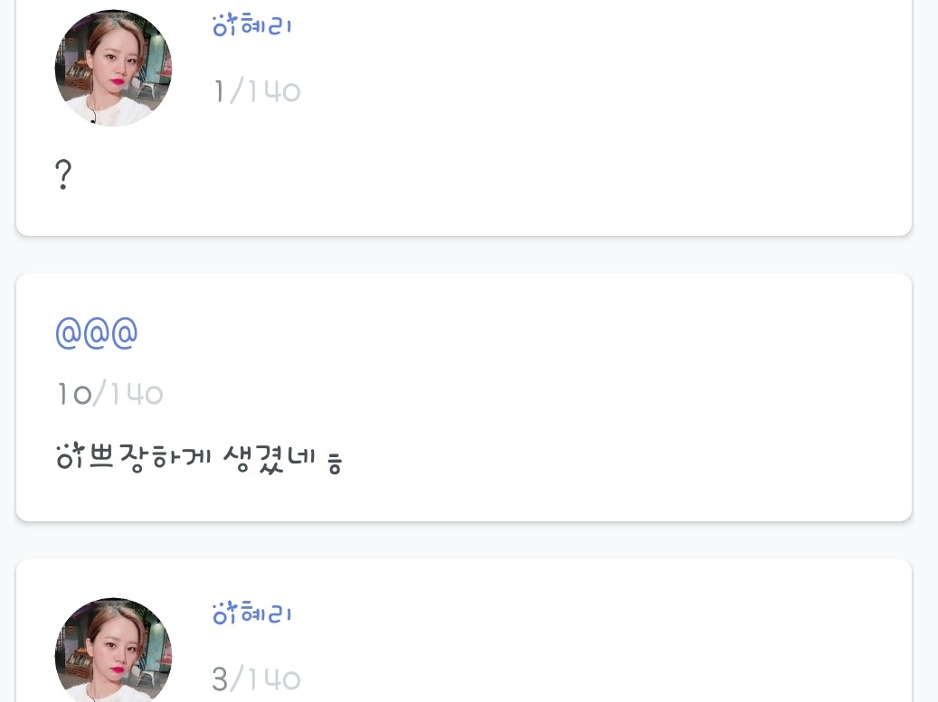Open 아혜리's profile photo in the first comment
Screen dimensions: 938x702
click(113, 69)
